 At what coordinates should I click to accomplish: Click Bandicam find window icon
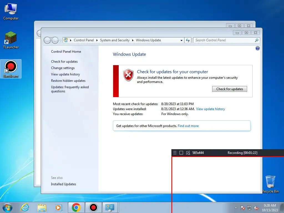[x=188, y=153]
